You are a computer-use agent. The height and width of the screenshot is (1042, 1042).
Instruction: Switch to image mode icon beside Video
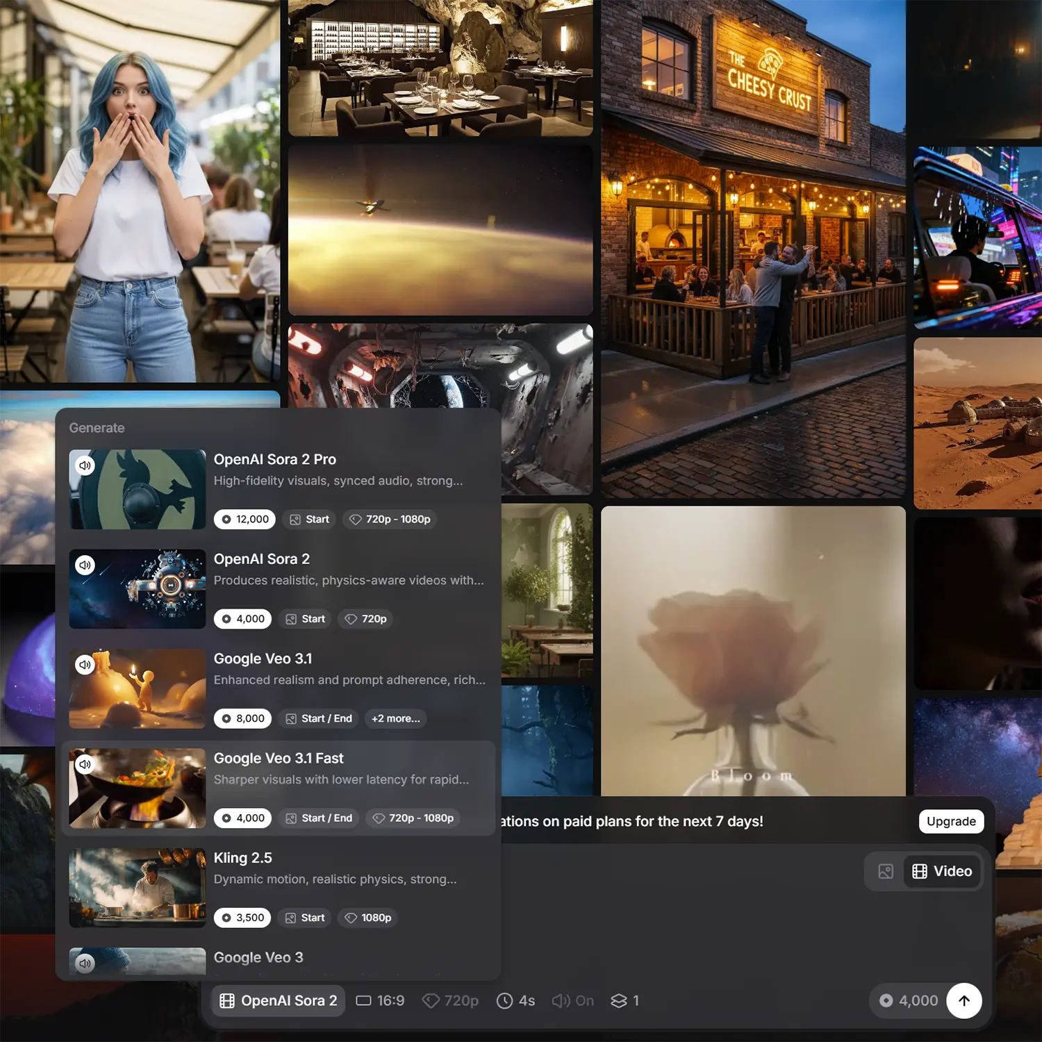(886, 871)
